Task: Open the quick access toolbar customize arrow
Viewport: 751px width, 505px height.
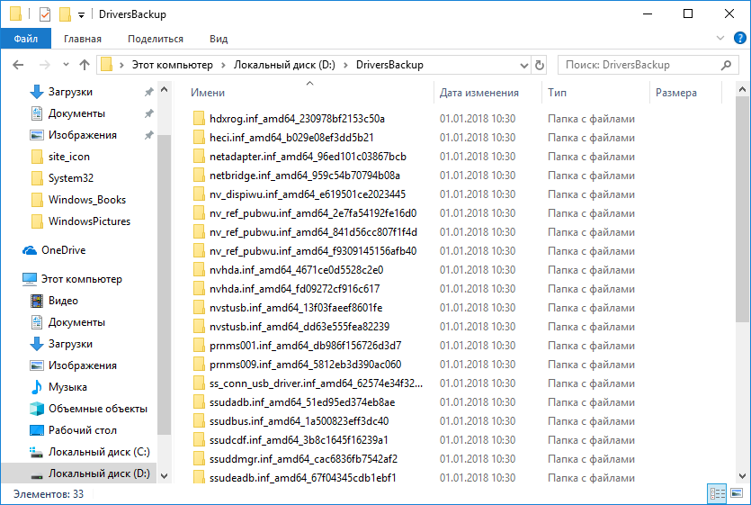Action: point(82,15)
